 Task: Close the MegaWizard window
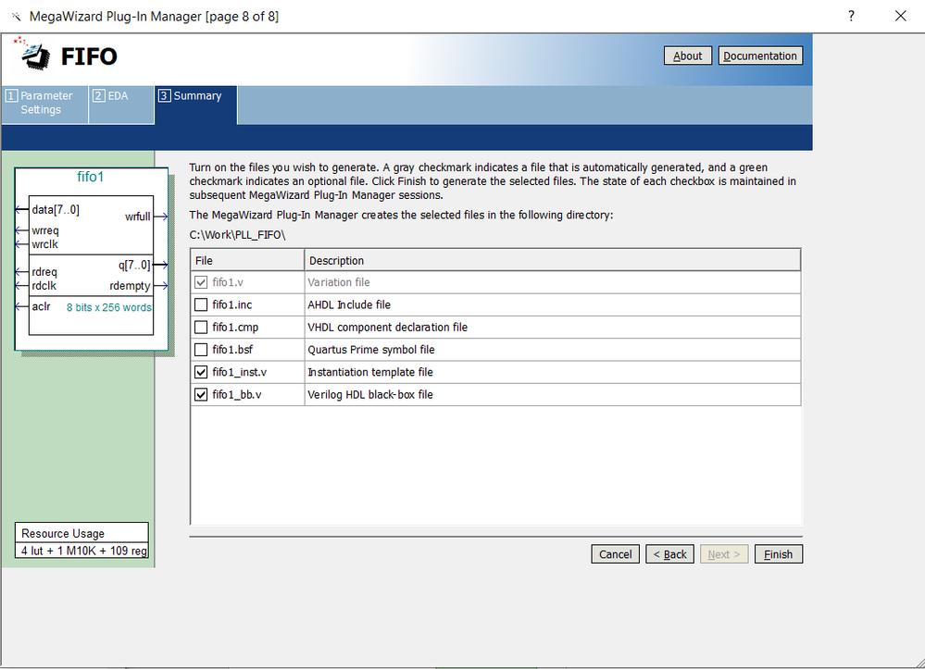point(900,16)
